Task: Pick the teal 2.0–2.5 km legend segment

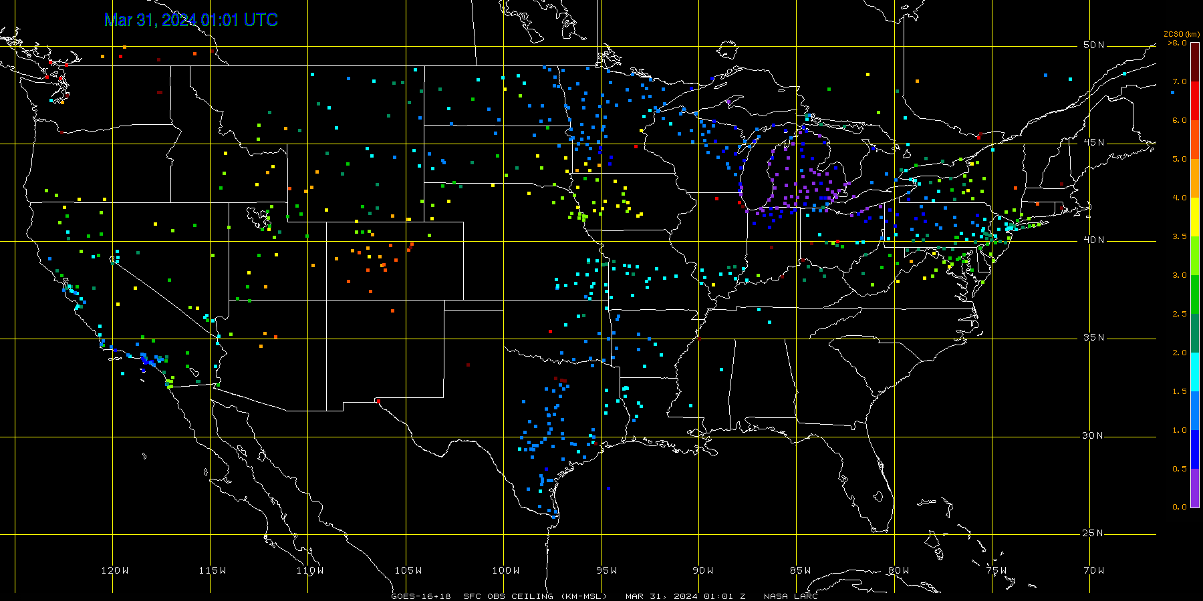Action: tap(1195, 333)
